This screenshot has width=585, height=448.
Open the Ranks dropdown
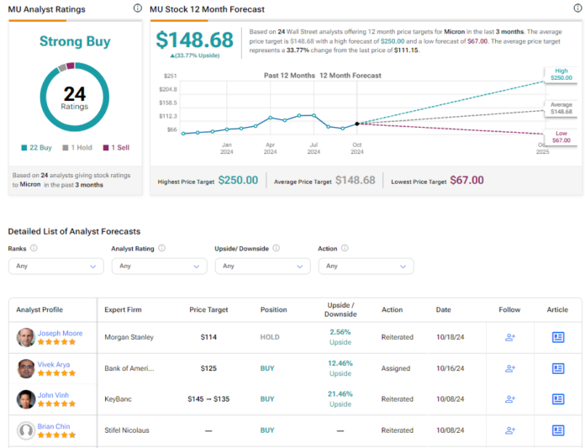point(55,266)
